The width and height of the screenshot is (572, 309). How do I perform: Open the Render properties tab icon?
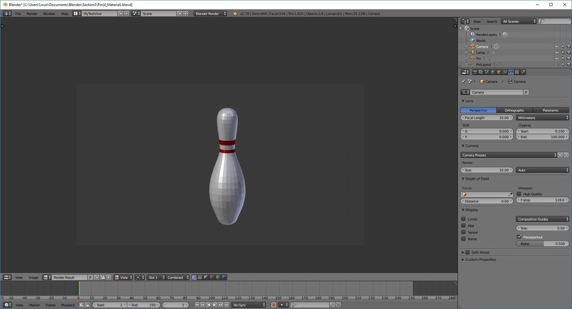(x=474, y=72)
